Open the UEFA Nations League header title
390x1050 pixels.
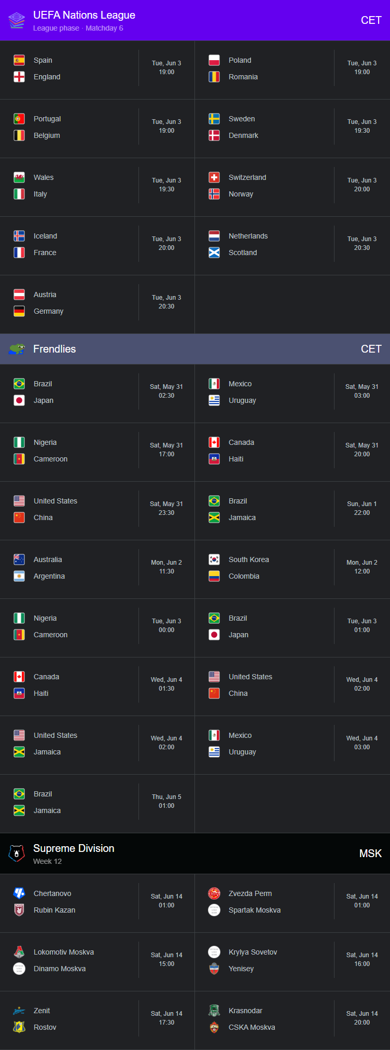pos(84,15)
